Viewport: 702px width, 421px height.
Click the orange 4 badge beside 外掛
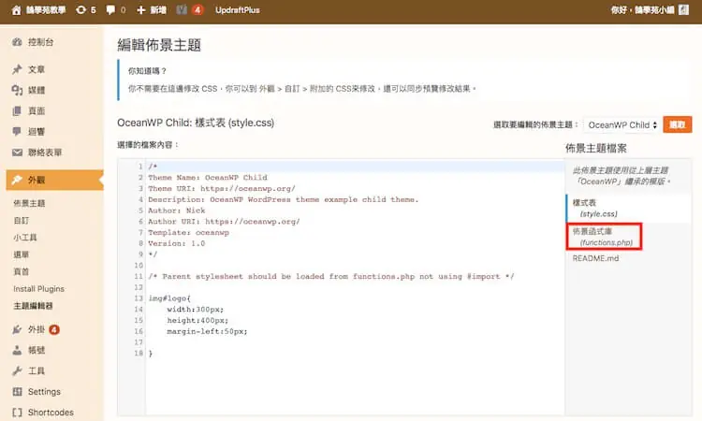click(54, 329)
